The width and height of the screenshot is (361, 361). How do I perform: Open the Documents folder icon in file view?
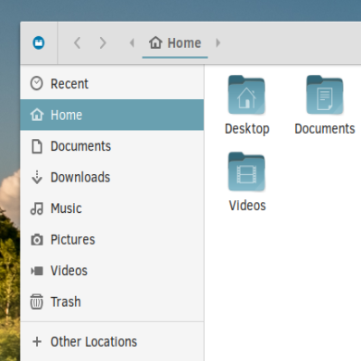[x=325, y=95]
